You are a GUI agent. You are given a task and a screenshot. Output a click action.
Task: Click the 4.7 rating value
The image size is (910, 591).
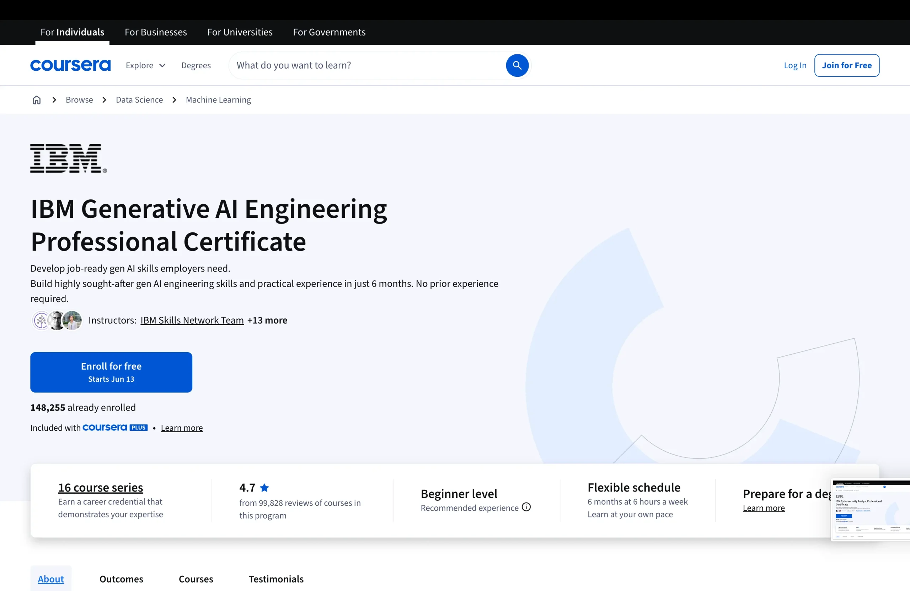click(247, 487)
